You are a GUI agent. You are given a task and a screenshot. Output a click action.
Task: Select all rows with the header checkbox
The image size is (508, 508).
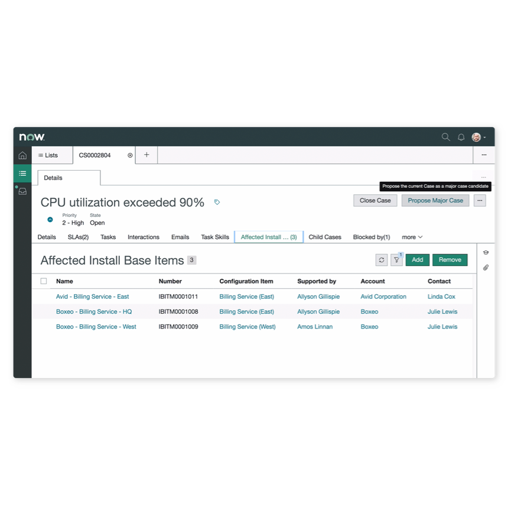44,281
